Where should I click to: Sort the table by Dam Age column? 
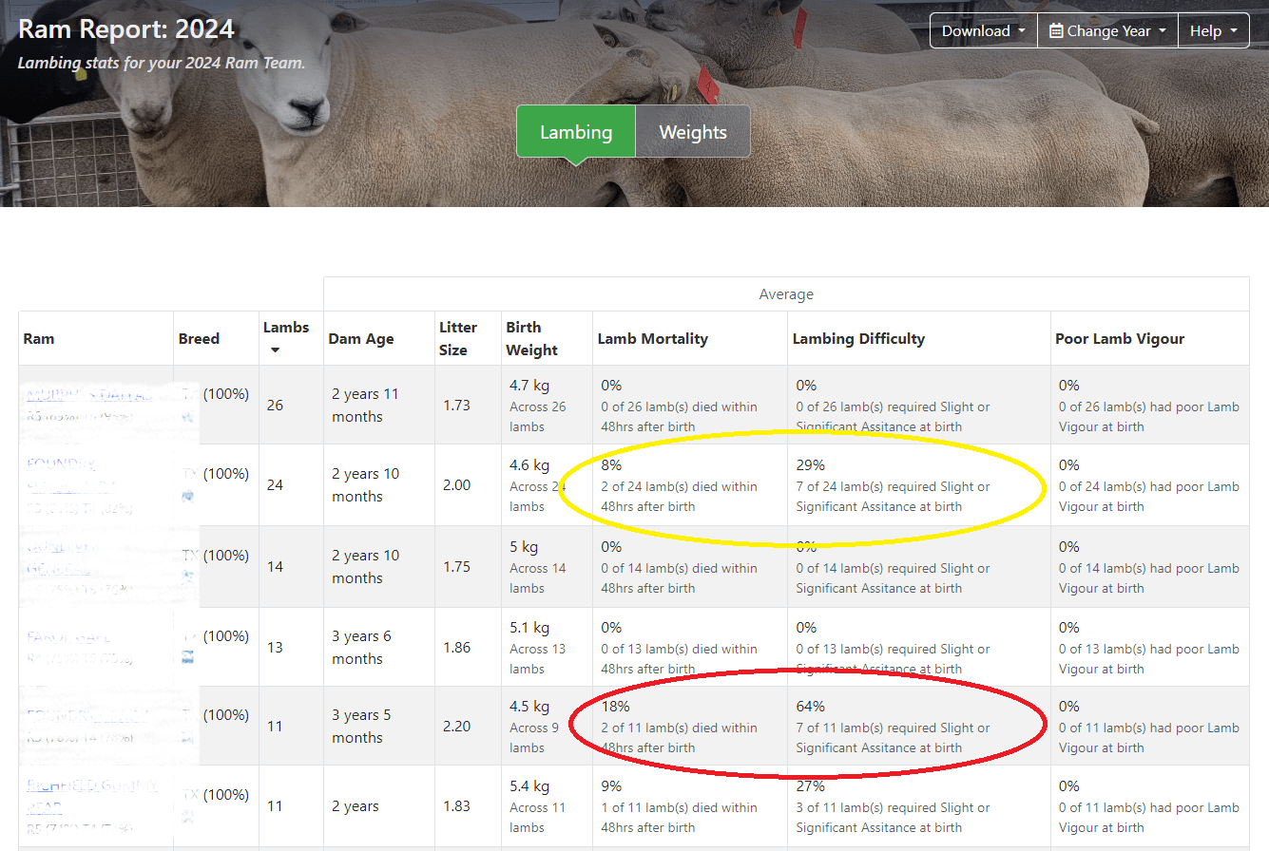point(362,338)
